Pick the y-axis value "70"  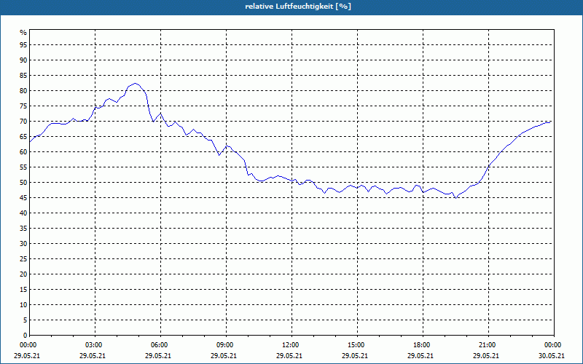click(x=23, y=121)
